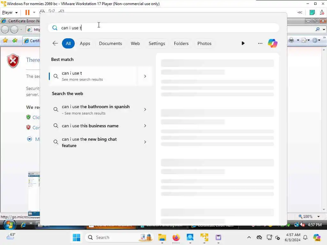
Task: Open dropdown next to pause button
Action: 34,12
